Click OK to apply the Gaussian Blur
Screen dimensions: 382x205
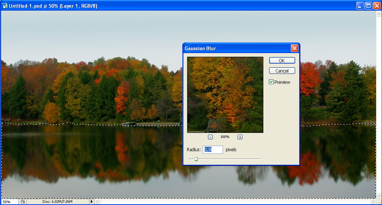282,60
